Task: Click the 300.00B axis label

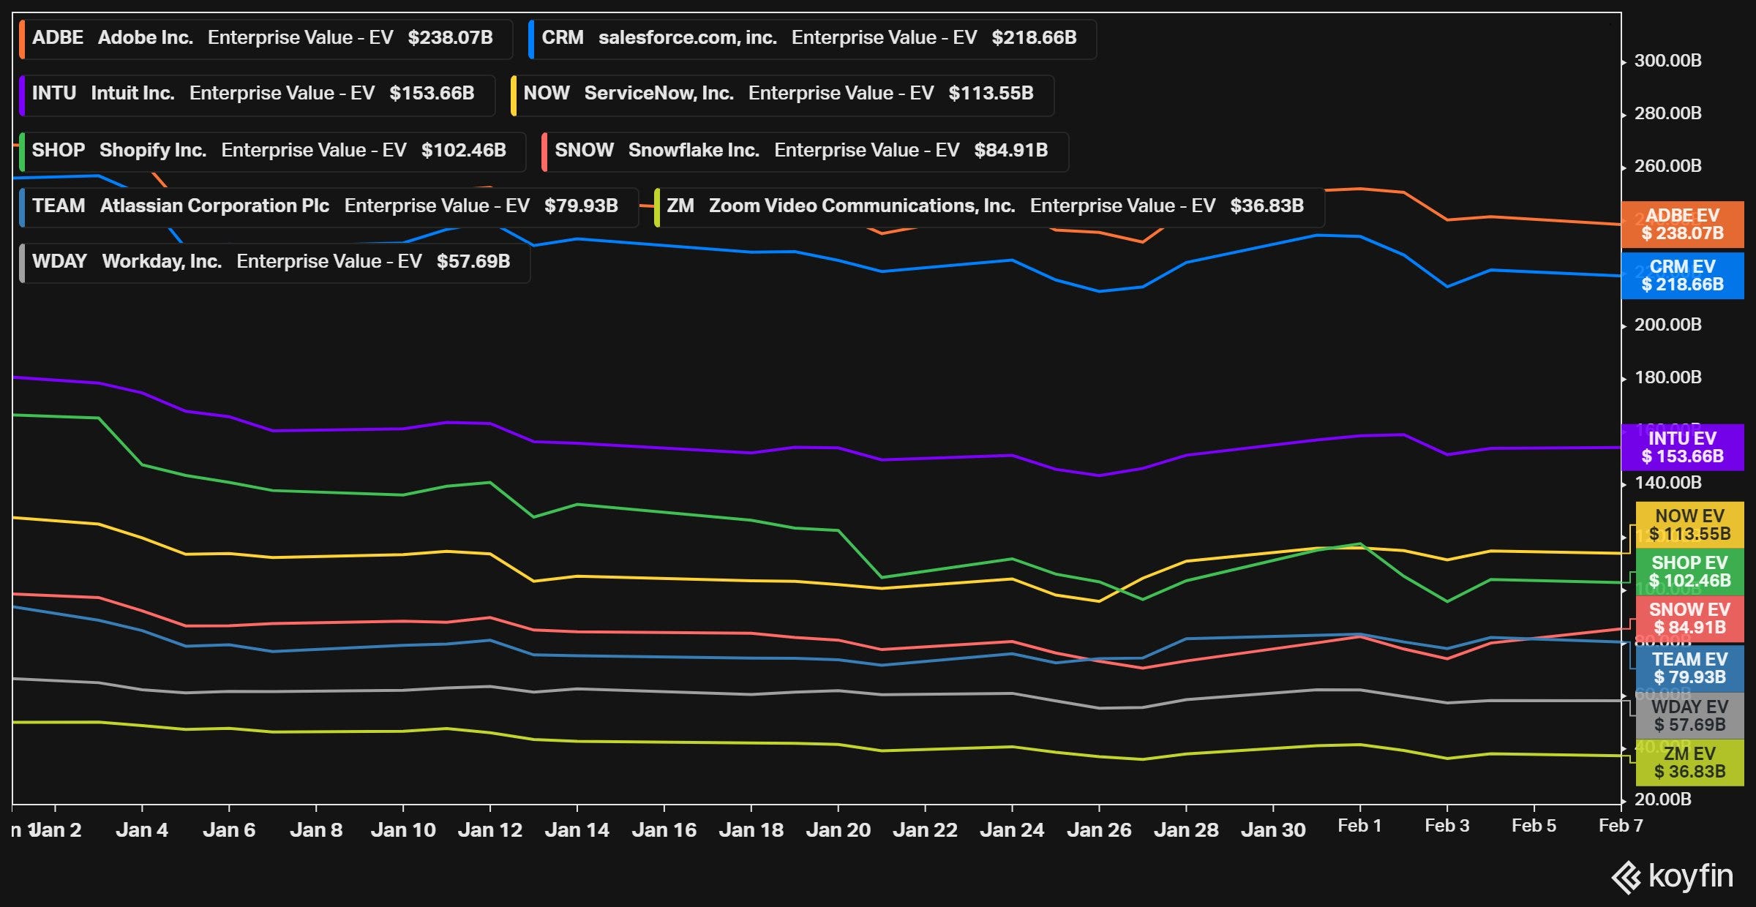Action: 1667,61
